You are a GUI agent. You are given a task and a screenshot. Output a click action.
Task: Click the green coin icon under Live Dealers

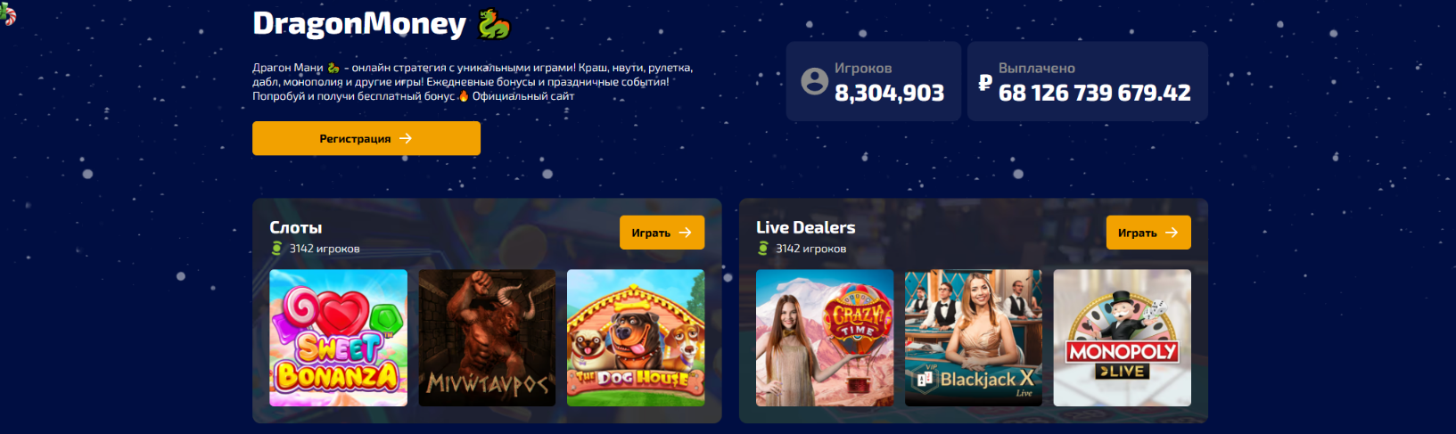(x=763, y=249)
